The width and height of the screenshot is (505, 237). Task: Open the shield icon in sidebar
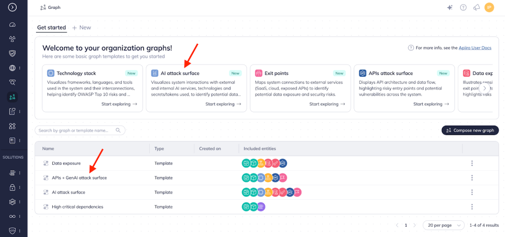[13, 53]
